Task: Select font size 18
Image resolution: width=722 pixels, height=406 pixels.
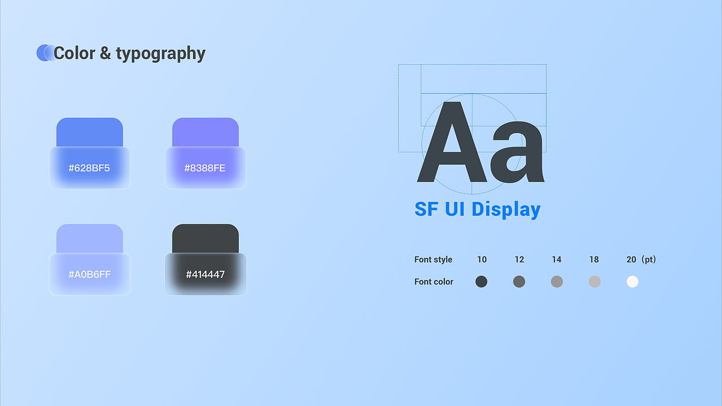Action: 594,259
